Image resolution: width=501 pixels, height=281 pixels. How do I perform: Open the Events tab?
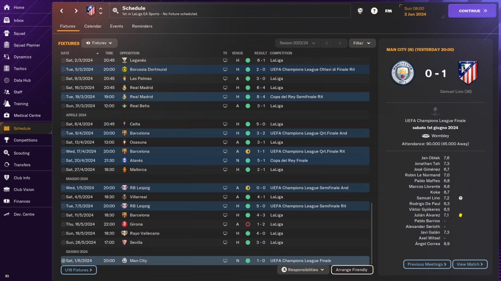coord(117,26)
